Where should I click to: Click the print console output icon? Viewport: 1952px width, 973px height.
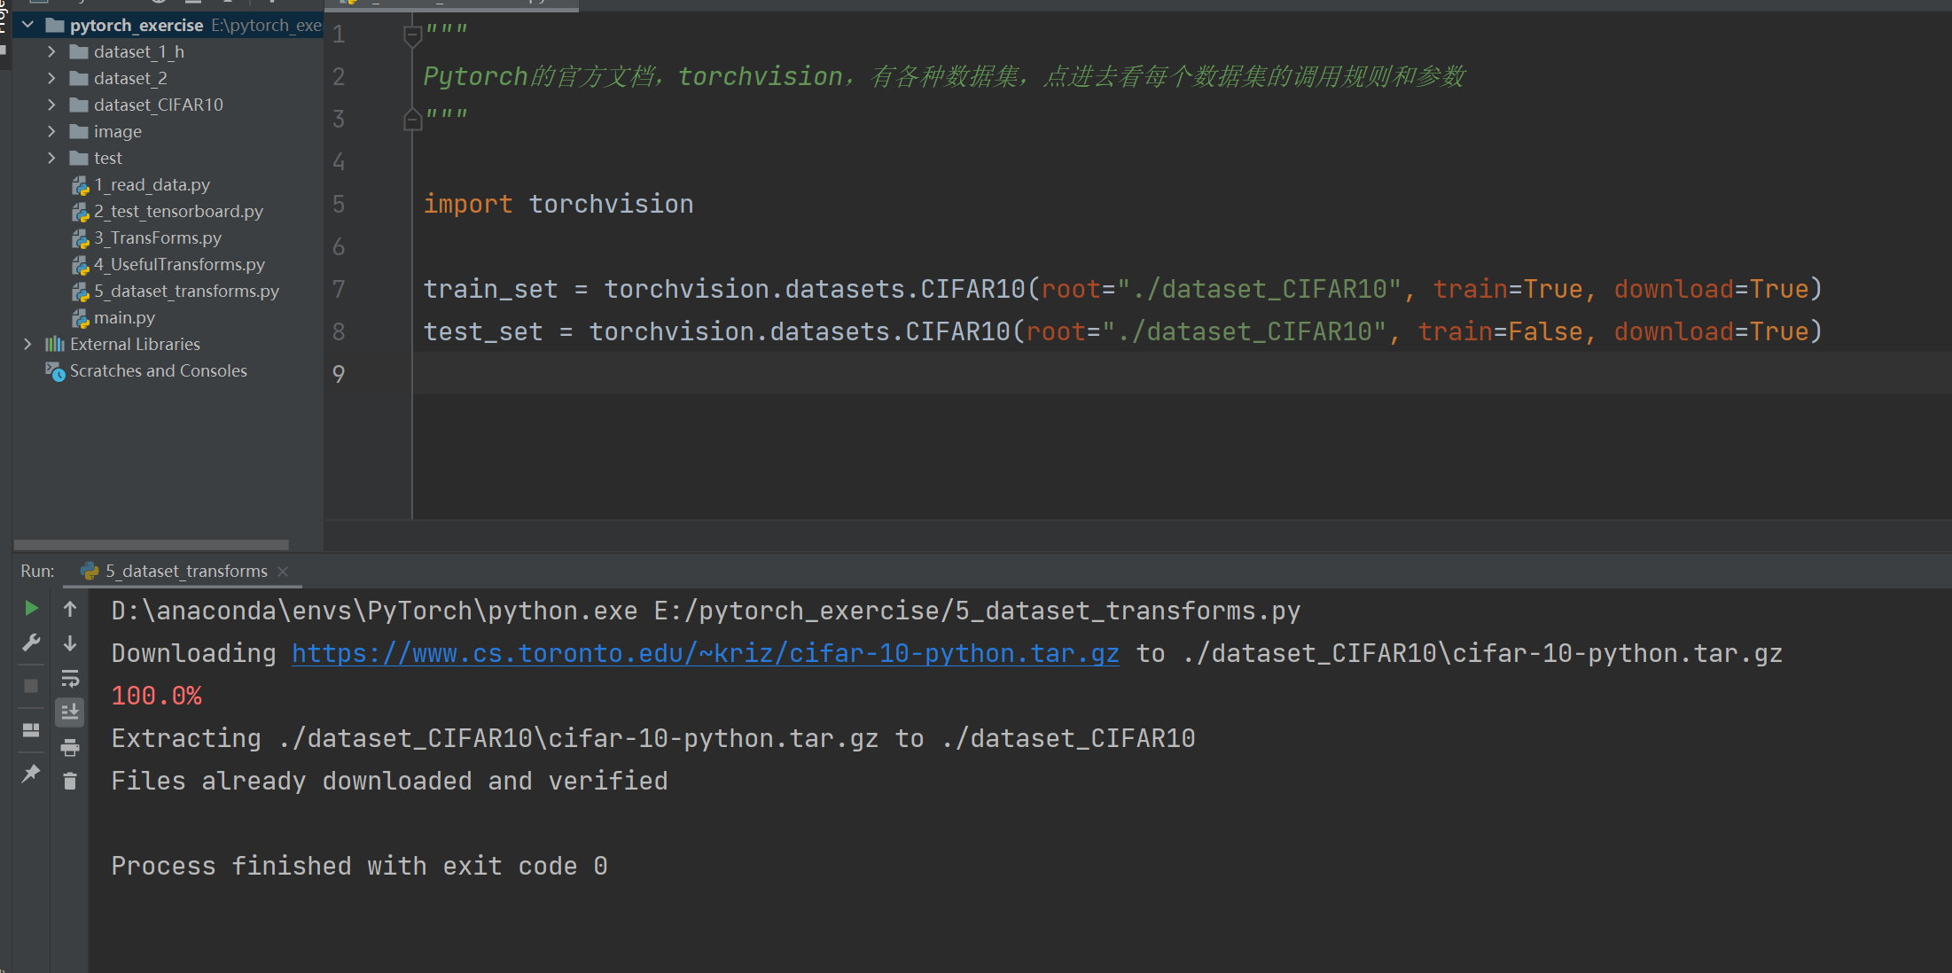pos(70,747)
